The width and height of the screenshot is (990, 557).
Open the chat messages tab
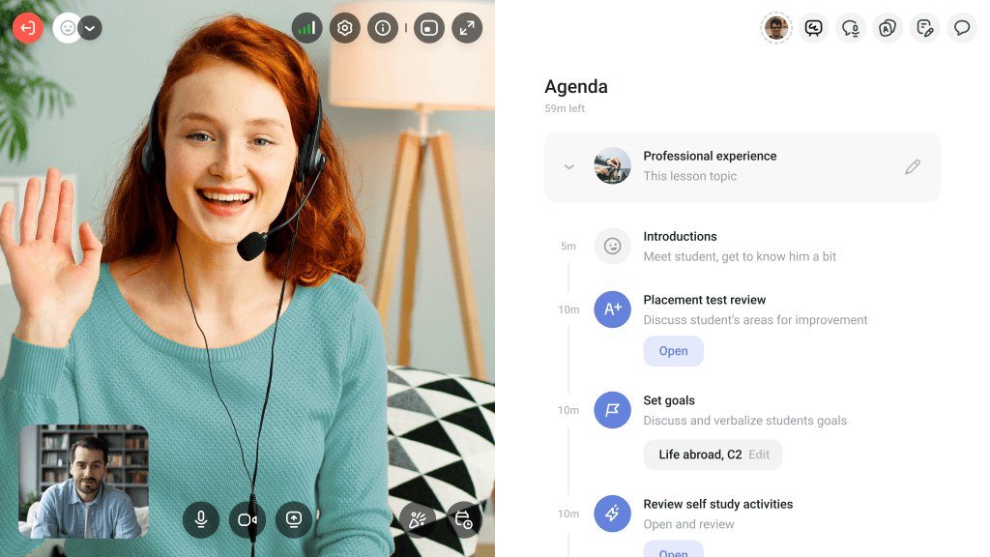[962, 28]
